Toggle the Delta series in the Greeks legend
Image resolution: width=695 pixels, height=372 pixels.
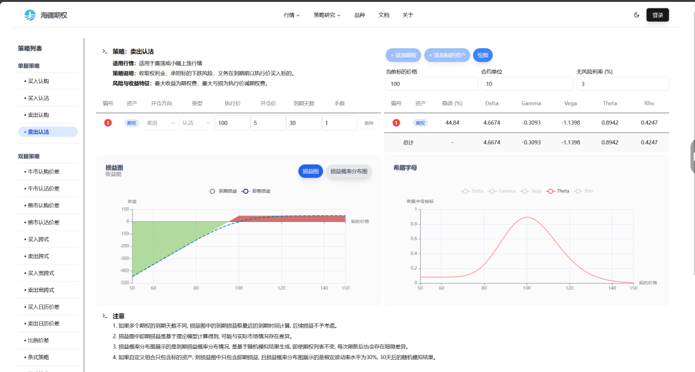473,191
